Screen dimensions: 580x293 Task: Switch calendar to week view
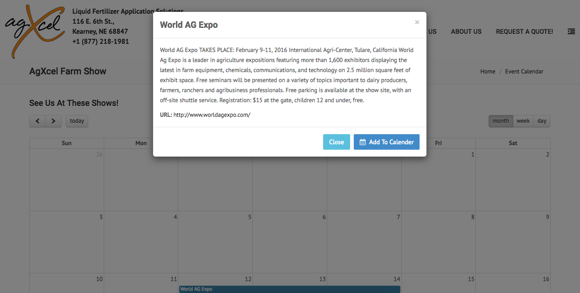click(x=523, y=121)
